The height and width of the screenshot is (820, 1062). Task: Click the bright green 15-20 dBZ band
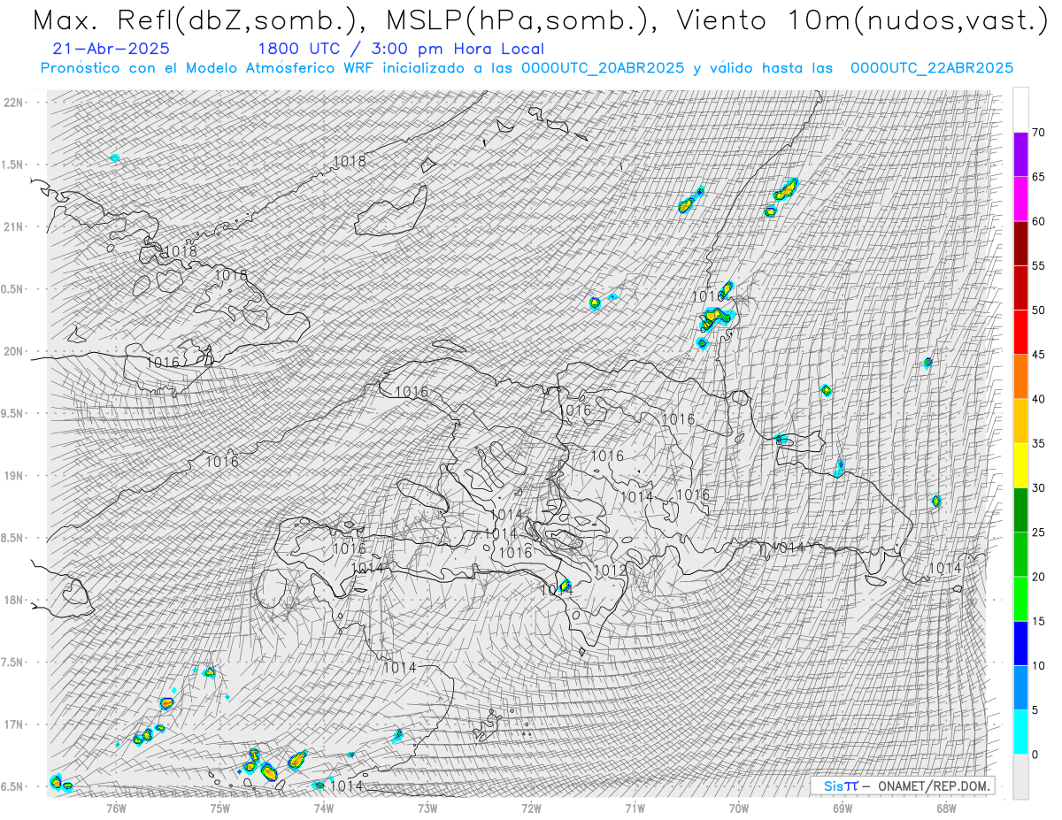tap(1020, 599)
